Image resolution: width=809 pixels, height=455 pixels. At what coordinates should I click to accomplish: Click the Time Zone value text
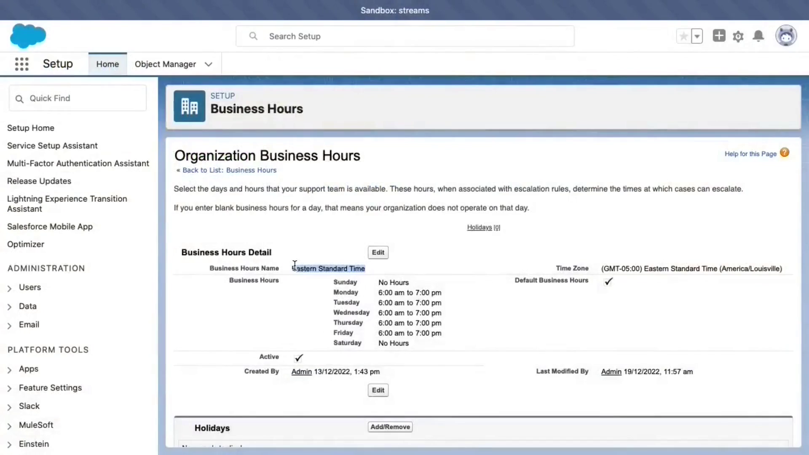(691, 269)
